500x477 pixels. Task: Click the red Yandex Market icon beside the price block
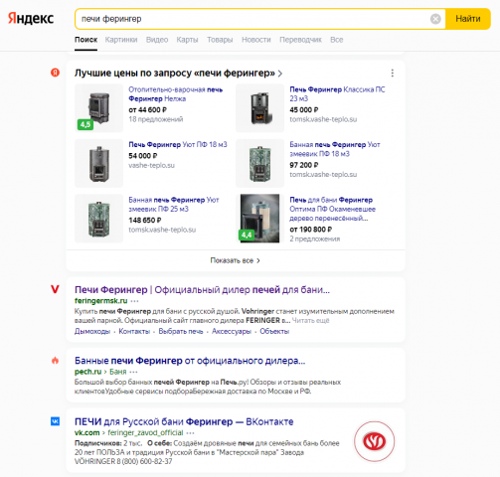tap(55, 73)
